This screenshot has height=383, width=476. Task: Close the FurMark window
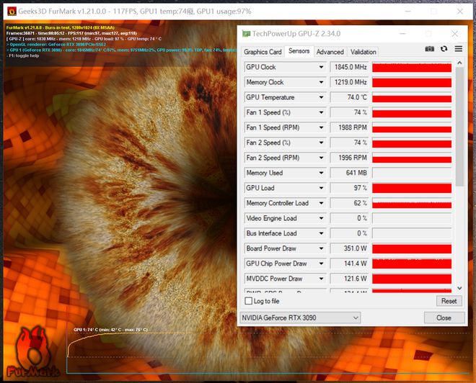(460, 12)
